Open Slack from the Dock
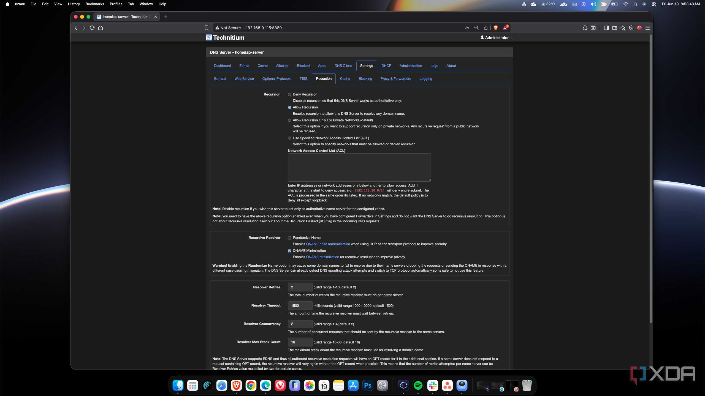Viewport: 705px width, 396px height. point(433,386)
